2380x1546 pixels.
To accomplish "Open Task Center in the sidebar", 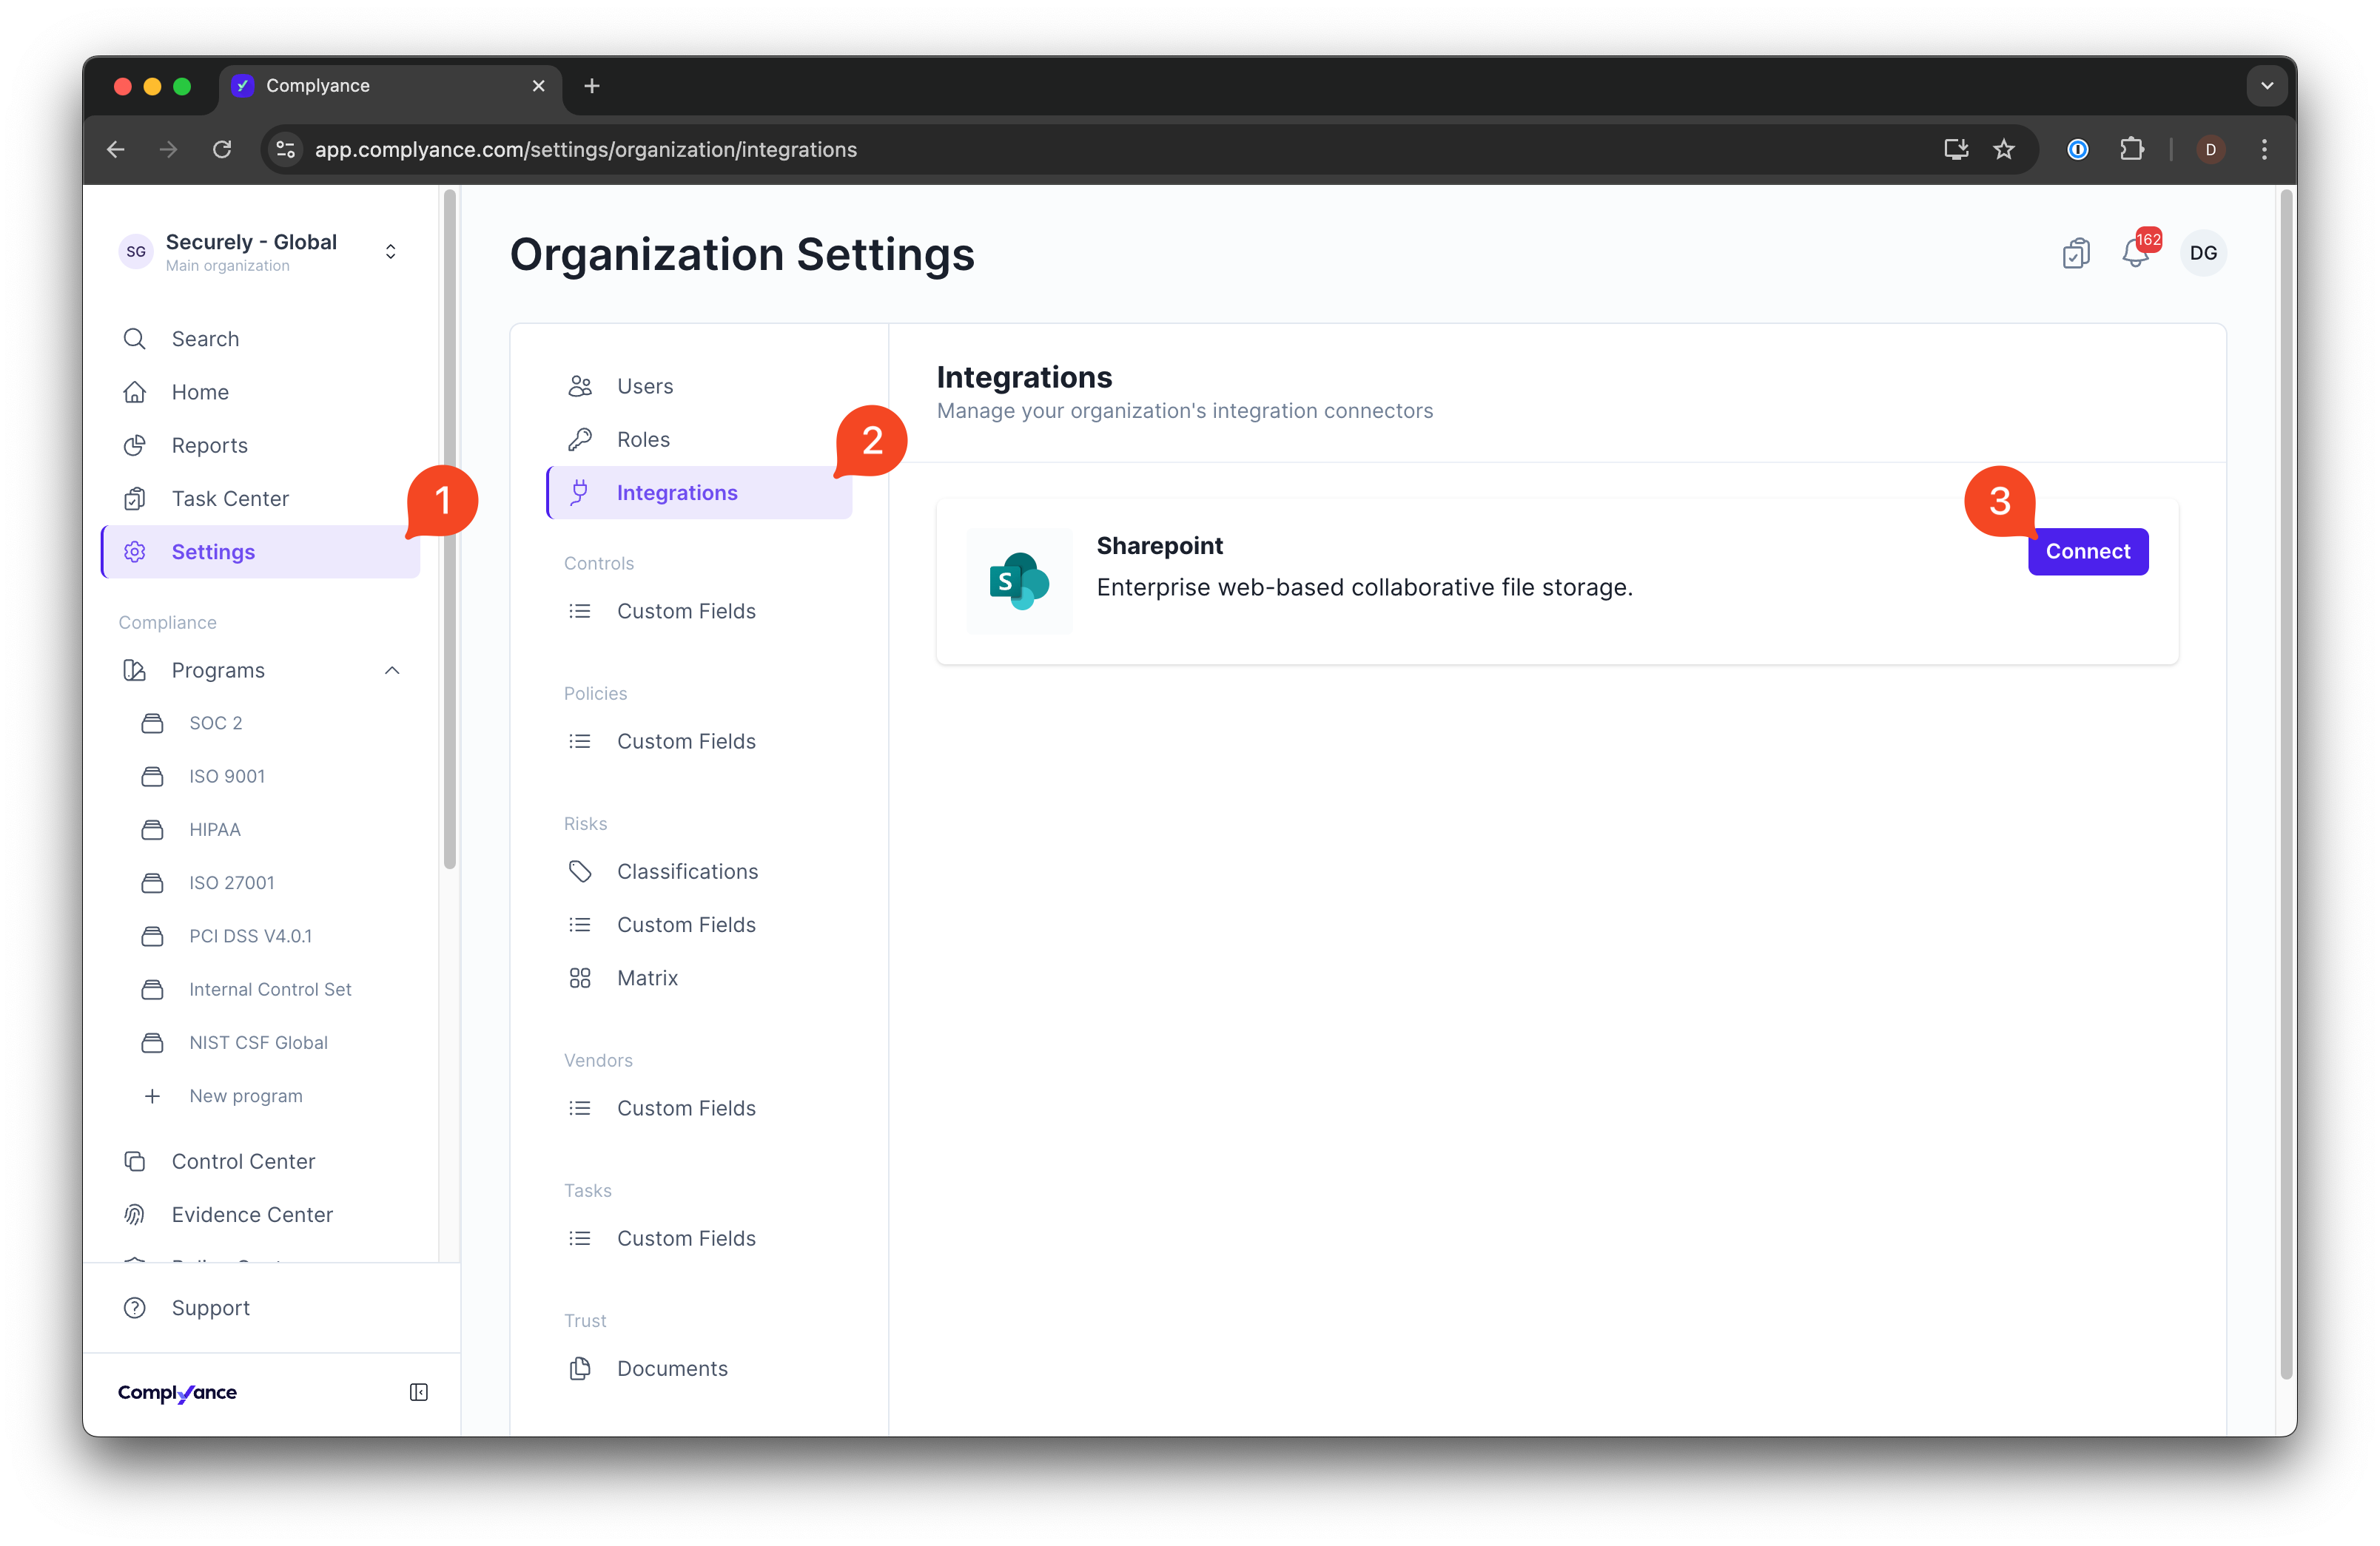I will [260, 499].
